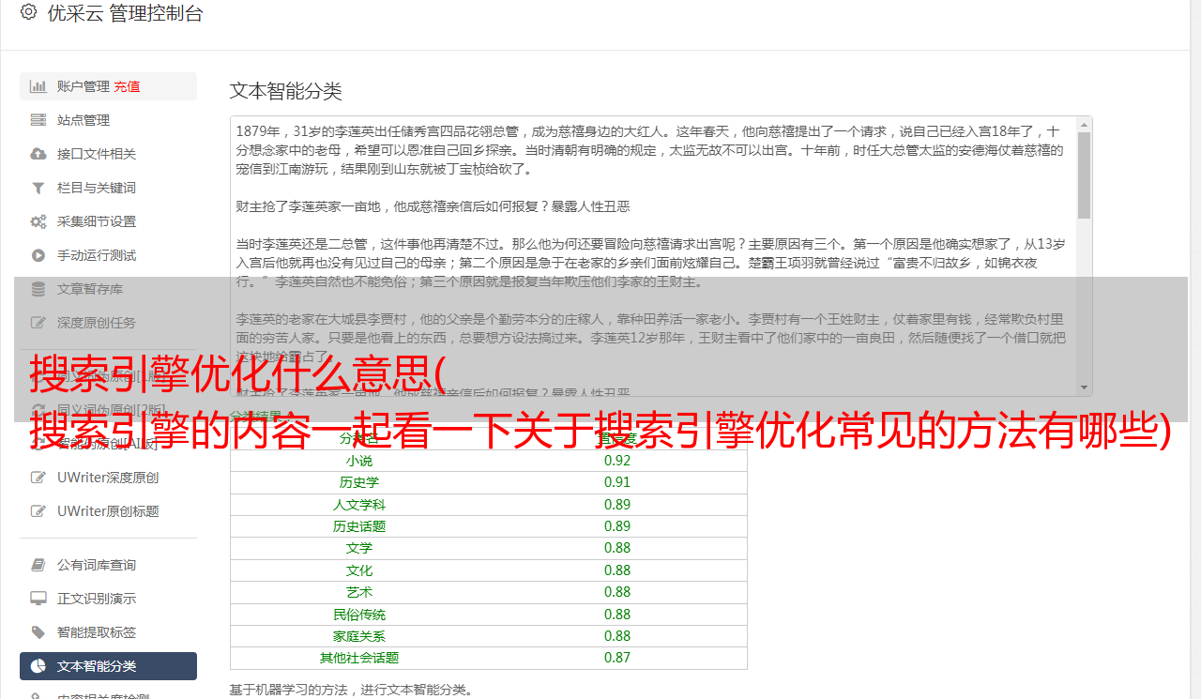Click the 0.88 value in 艺术 row
The image size is (1201, 699).
coord(617,592)
